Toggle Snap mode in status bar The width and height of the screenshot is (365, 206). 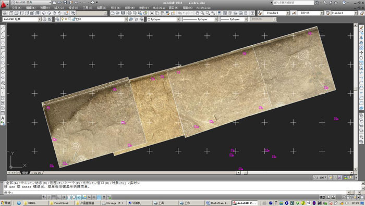[49, 197]
